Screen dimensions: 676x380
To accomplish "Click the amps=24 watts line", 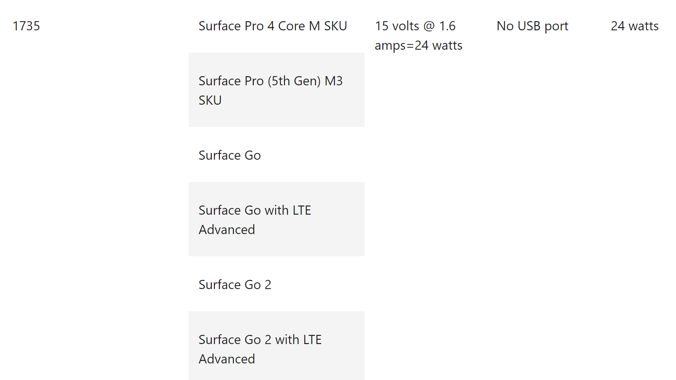I will coord(418,45).
